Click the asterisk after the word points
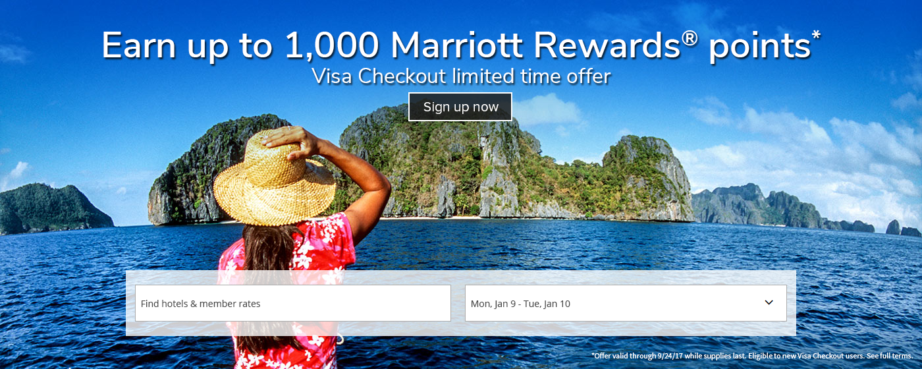The height and width of the screenshot is (369, 922). (817, 34)
